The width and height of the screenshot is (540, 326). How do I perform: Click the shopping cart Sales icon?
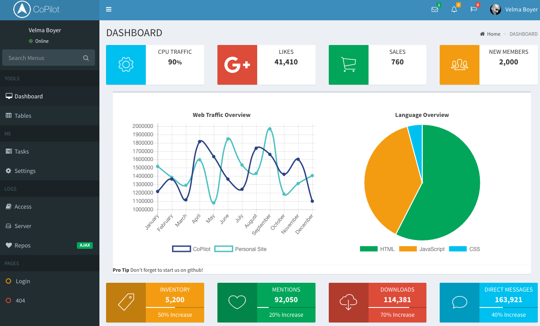(349, 65)
